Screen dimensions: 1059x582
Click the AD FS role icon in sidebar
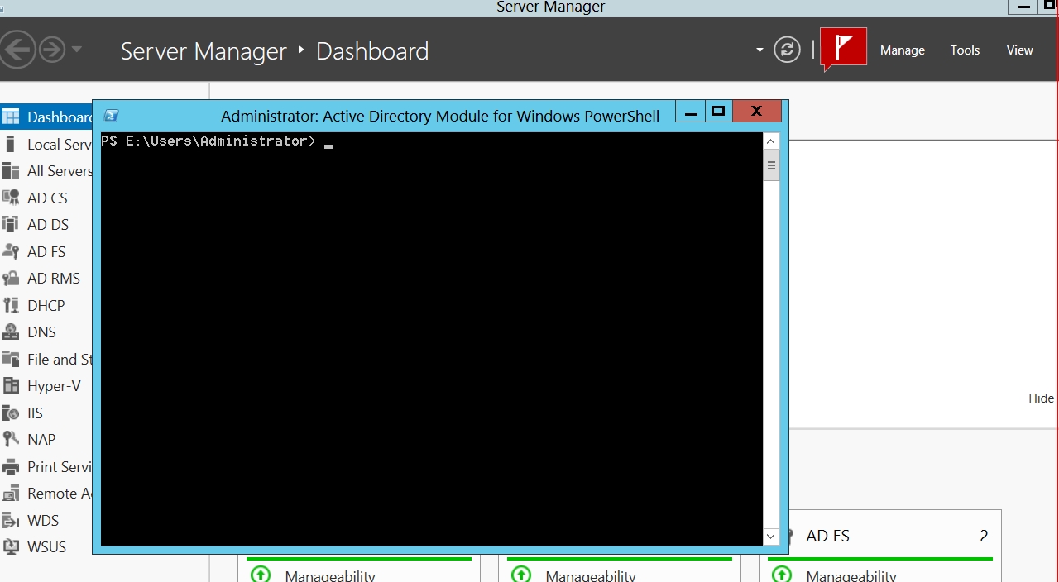point(11,251)
